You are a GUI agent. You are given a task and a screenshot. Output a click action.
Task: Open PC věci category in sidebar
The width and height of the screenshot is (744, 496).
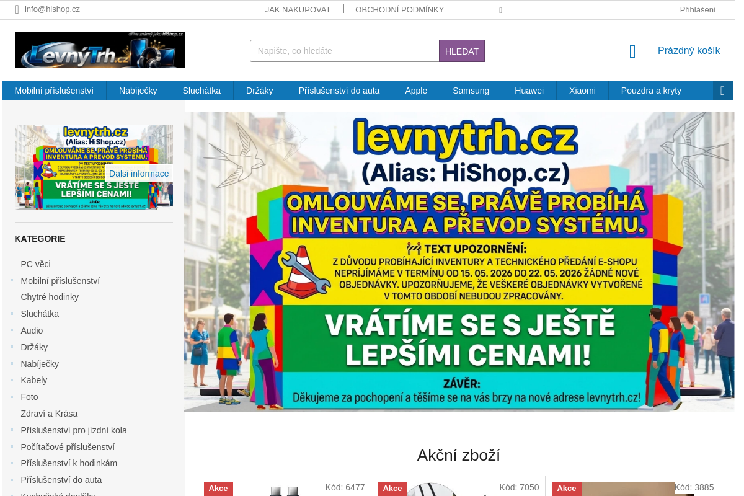[x=35, y=264]
